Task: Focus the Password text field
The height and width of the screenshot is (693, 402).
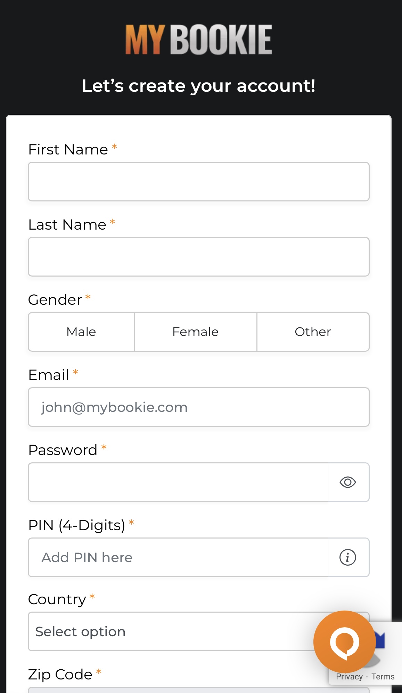Action: tap(178, 482)
